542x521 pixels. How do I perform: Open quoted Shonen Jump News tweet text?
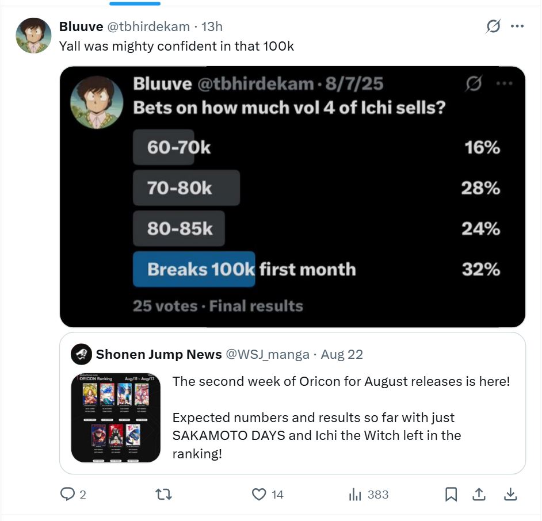(341, 417)
